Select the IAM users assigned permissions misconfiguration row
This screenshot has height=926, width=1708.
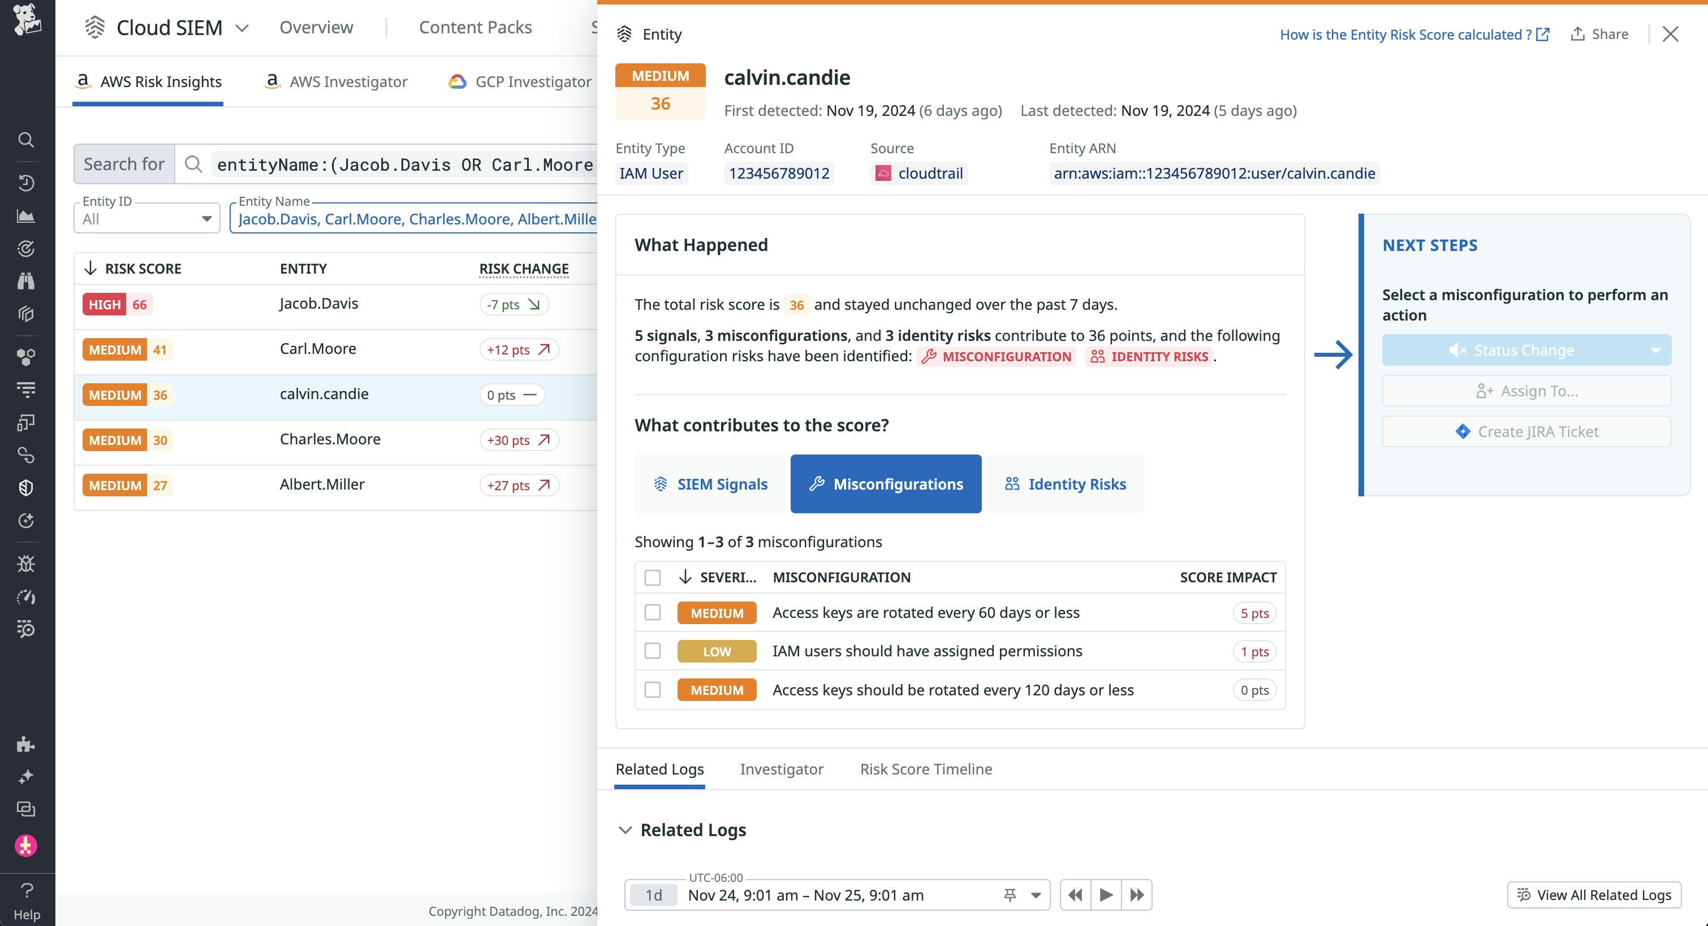click(x=653, y=651)
